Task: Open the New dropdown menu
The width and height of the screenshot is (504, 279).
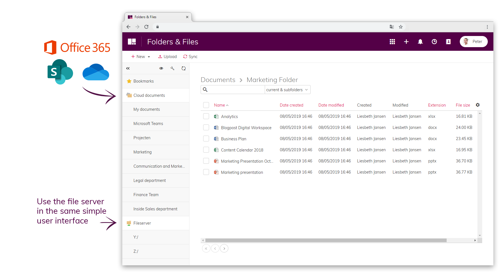Action: [140, 57]
